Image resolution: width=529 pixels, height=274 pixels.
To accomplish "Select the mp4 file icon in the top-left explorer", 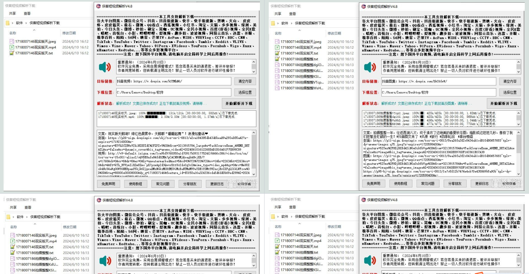I will click(x=12, y=47).
